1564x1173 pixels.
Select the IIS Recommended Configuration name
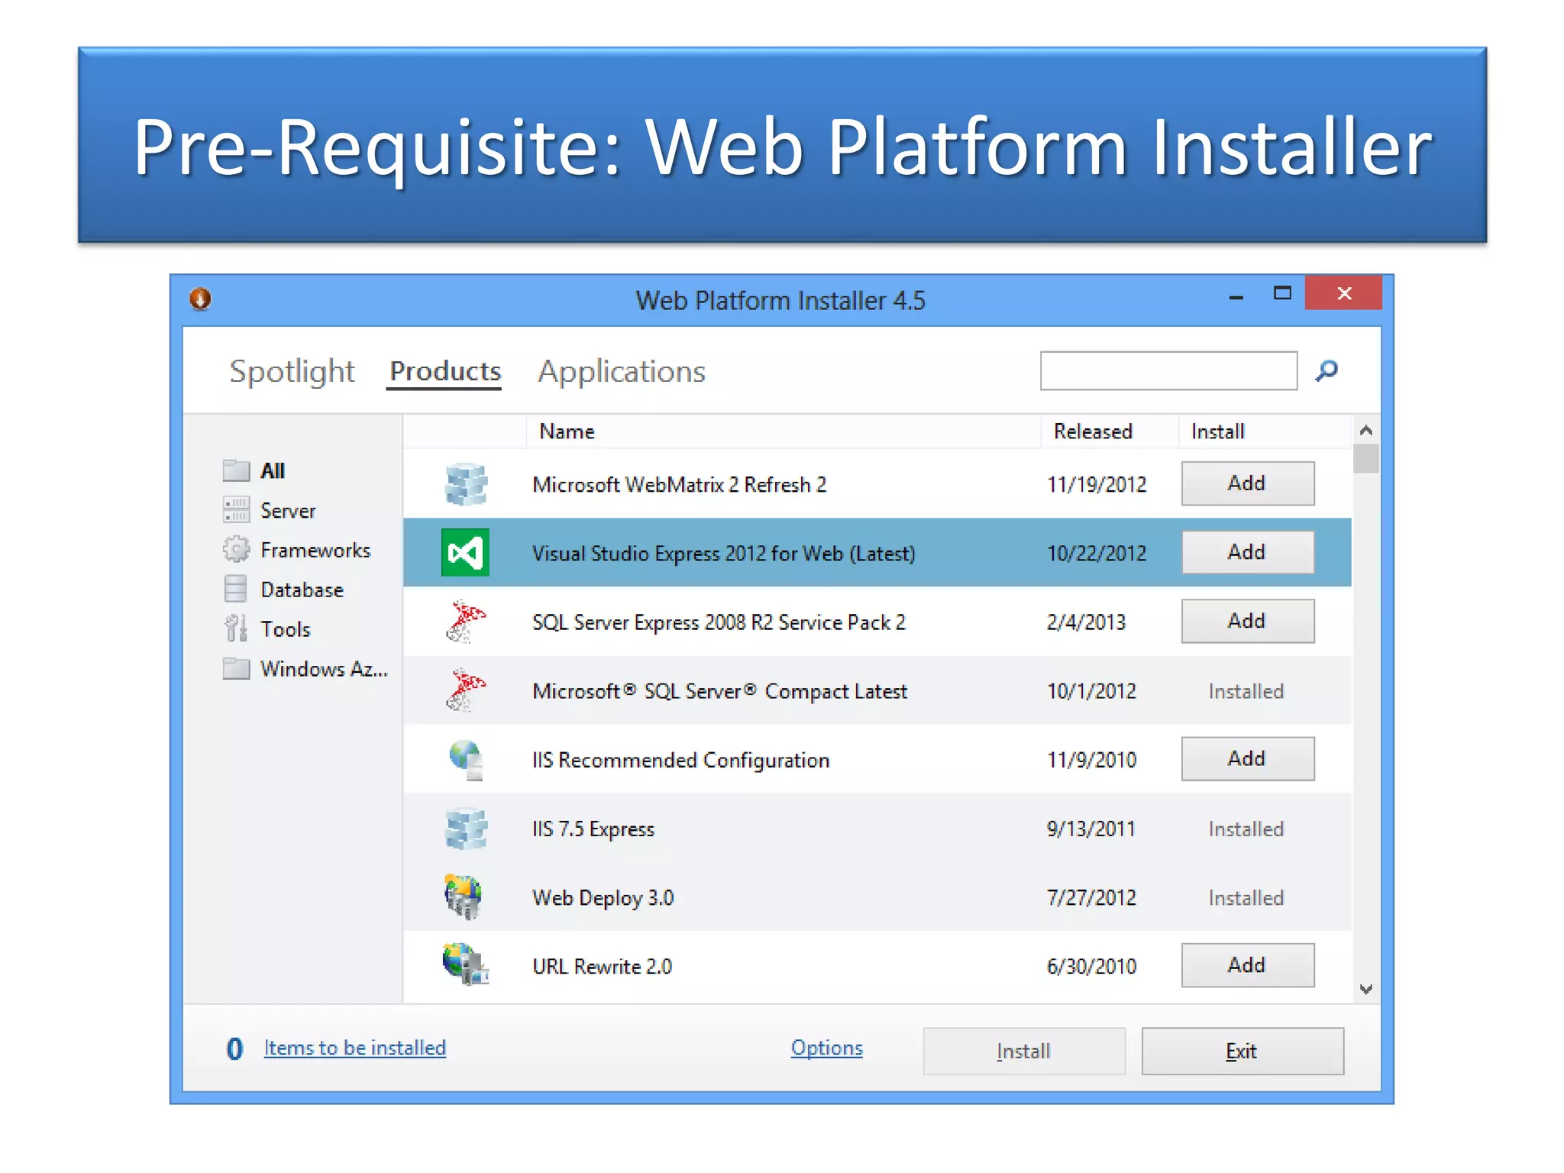(x=680, y=760)
